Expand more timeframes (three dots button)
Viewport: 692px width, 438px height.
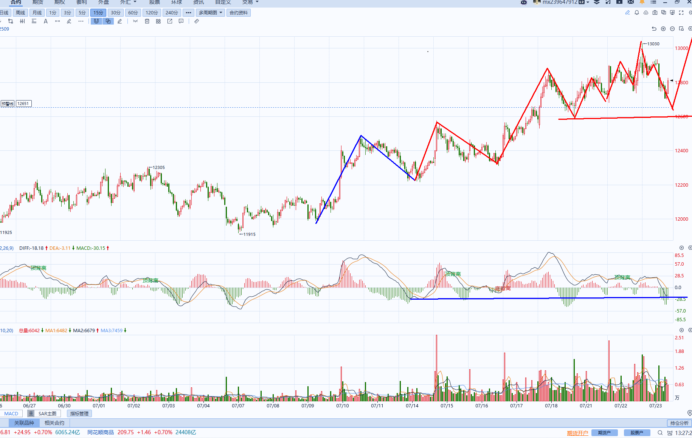point(188,12)
